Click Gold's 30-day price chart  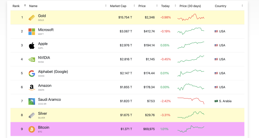191,17
